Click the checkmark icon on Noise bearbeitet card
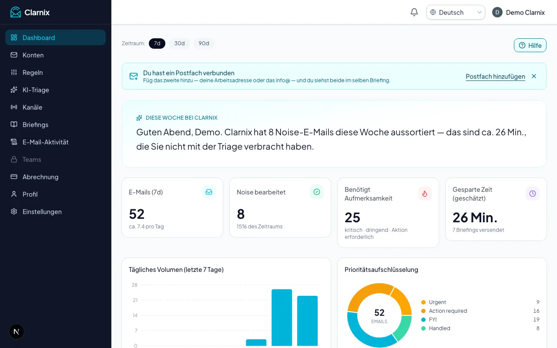This screenshot has height=348, width=557. coord(317,192)
